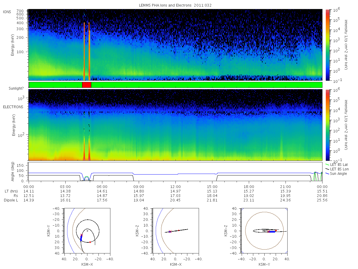
Task: Click the Dipole L value 25.56
Action: click(322, 200)
